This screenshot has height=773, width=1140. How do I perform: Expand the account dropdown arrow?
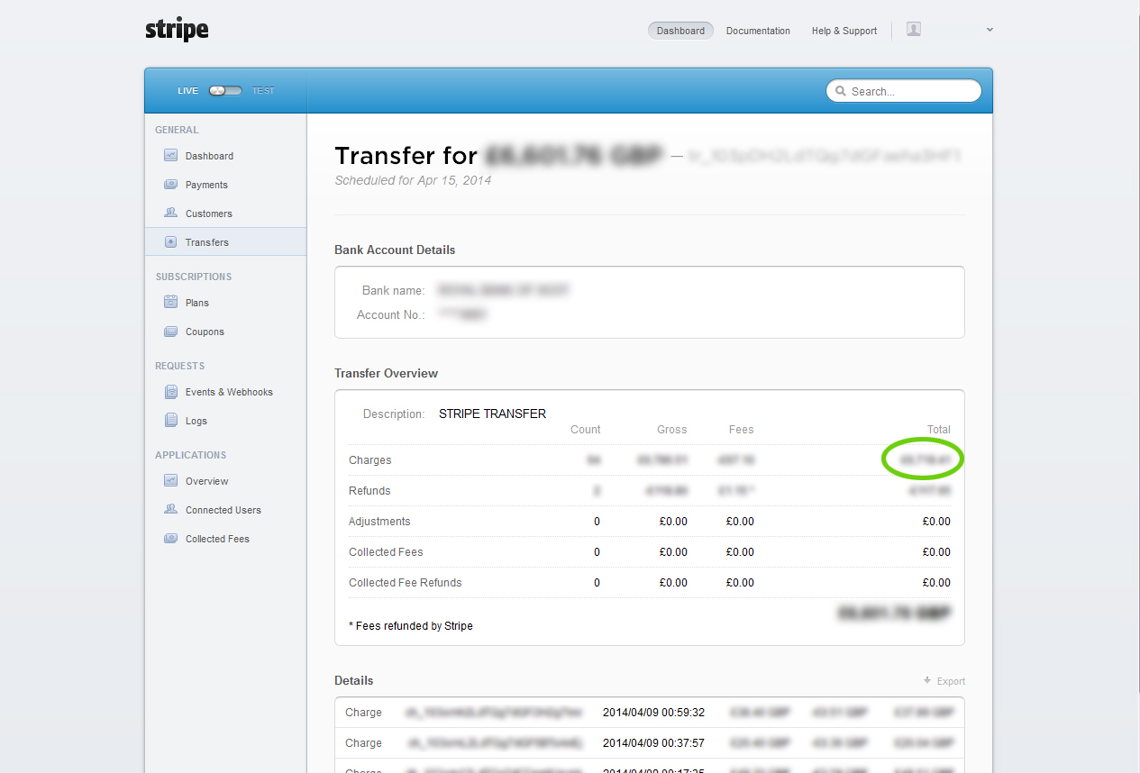990,30
